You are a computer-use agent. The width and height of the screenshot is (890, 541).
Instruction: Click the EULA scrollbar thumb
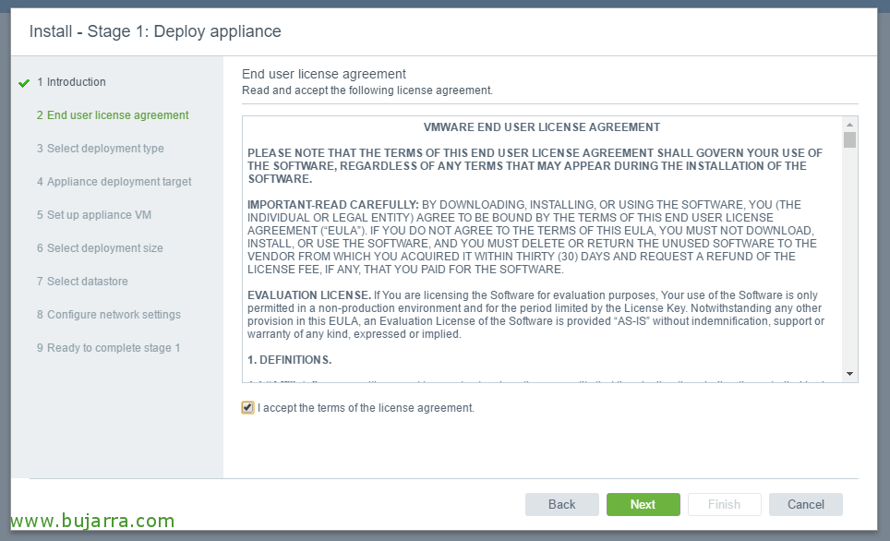(x=849, y=139)
